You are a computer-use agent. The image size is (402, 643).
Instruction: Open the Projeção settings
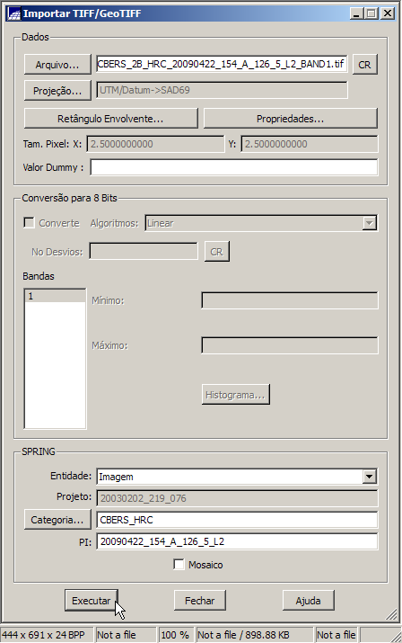(x=57, y=91)
